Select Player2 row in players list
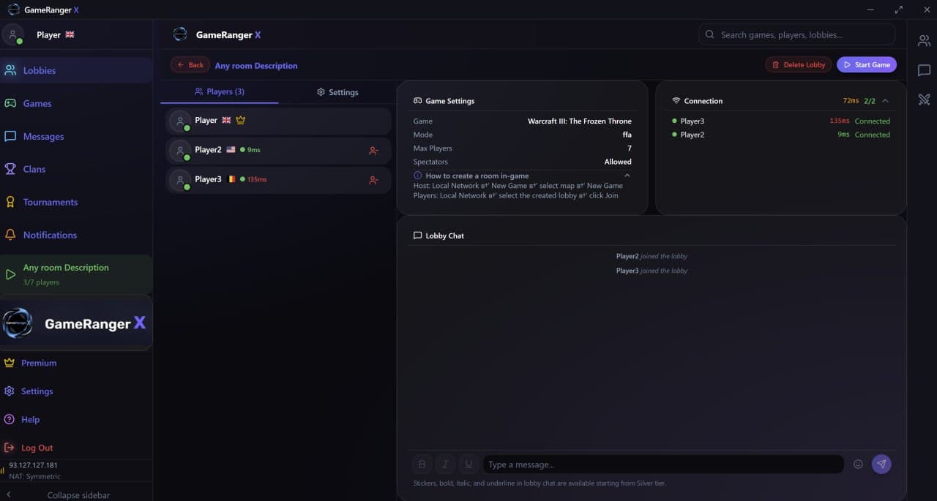This screenshot has height=501, width=937. coord(278,150)
